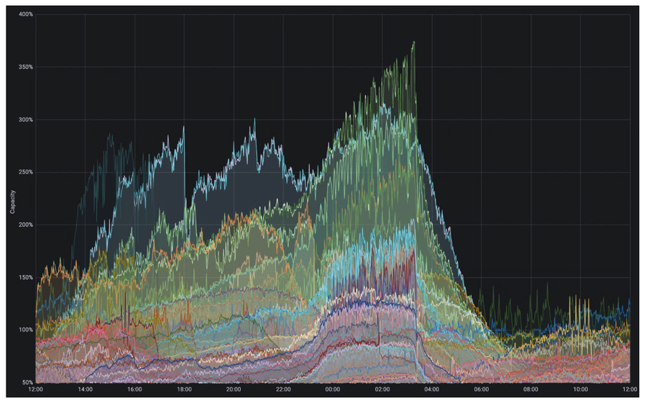Click the light-blue series spike just before 18:00
Viewport: 647px width, 403px height.
(183, 128)
